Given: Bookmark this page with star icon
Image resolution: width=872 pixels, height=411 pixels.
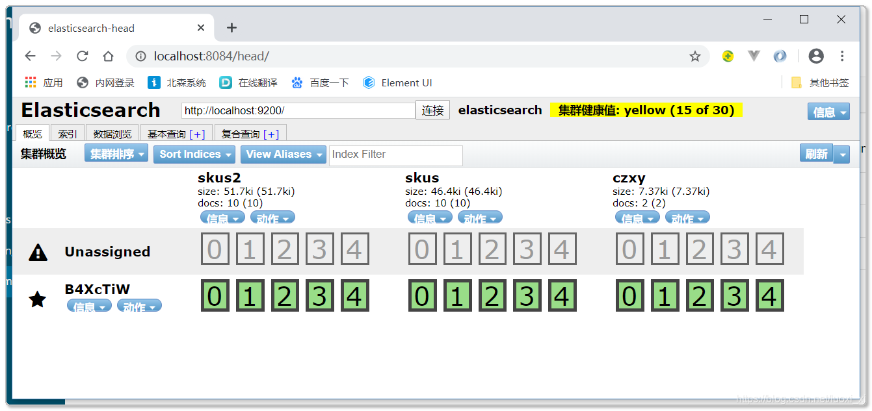Looking at the screenshot, I should tap(695, 56).
